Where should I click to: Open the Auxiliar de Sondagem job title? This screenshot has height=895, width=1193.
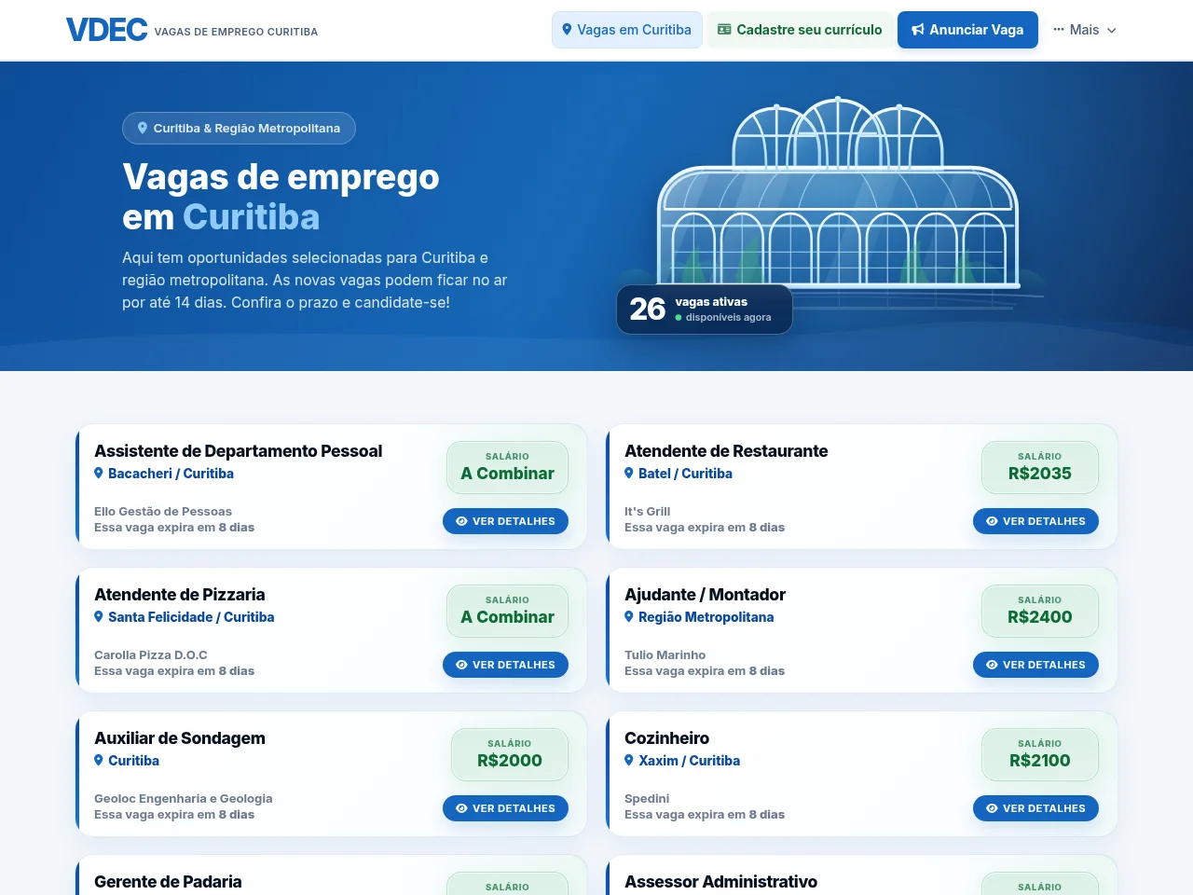(180, 738)
